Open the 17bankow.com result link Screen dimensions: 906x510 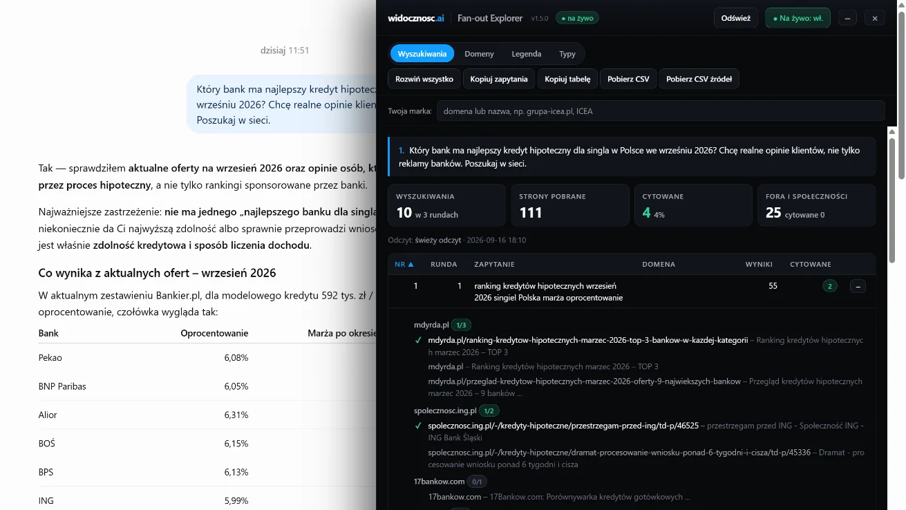point(455,497)
